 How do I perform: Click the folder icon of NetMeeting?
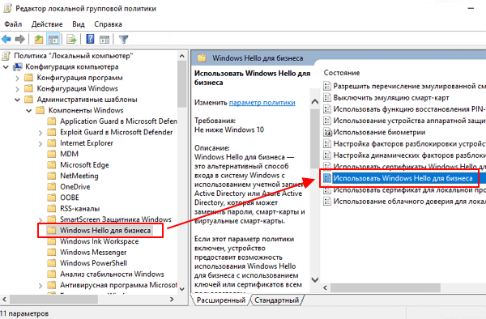coord(52,176)
